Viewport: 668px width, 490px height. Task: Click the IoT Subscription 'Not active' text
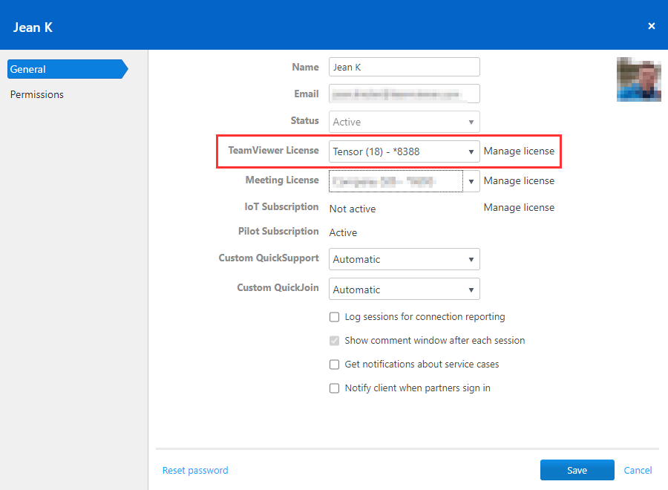click(353, 209)
